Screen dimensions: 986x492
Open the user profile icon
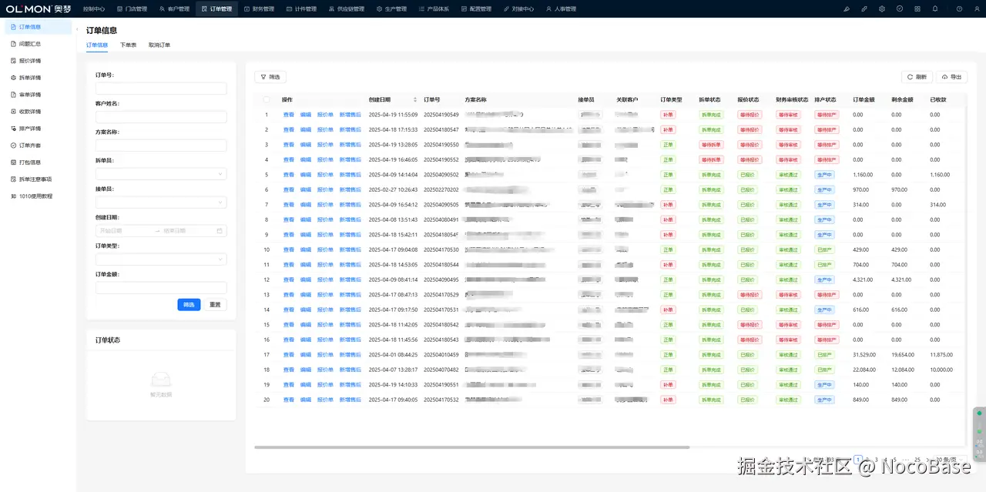[x=977, y=8]
